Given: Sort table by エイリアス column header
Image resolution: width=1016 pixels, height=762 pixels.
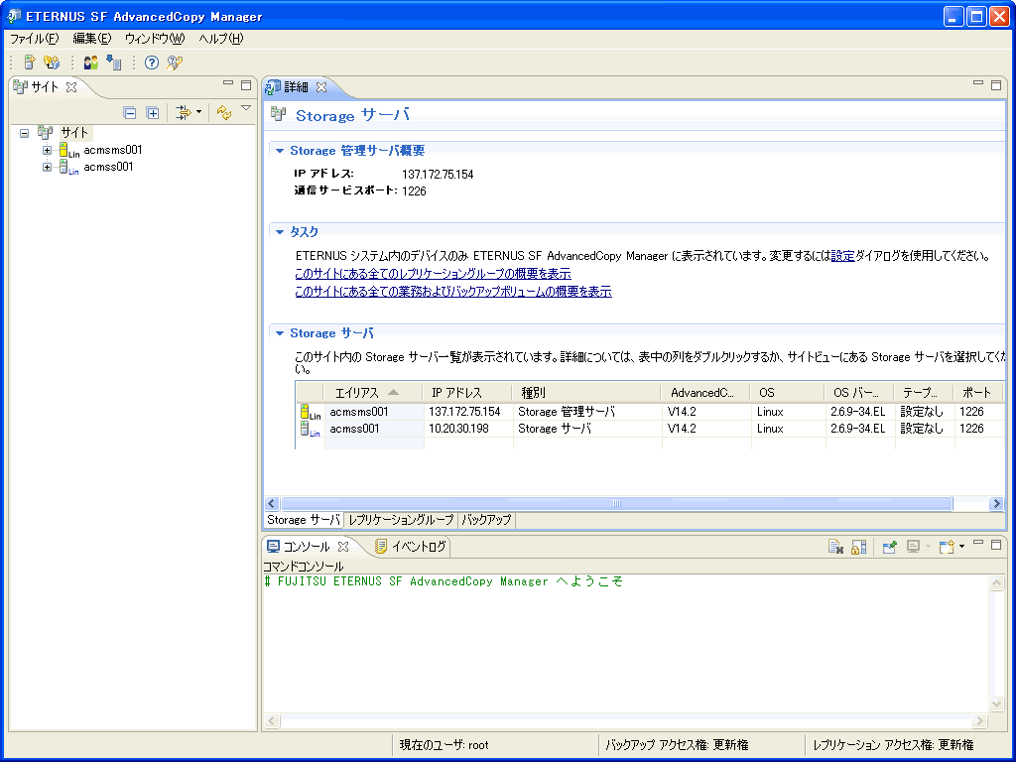Looking at the screenshot, I should click(373, 393).
